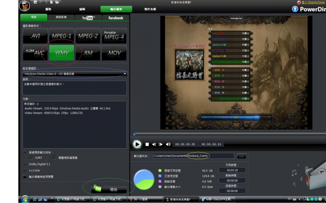This screenshot has width=326, height=203.
Task: Click the speaker volume icon
Action: [x=168, y=145]
